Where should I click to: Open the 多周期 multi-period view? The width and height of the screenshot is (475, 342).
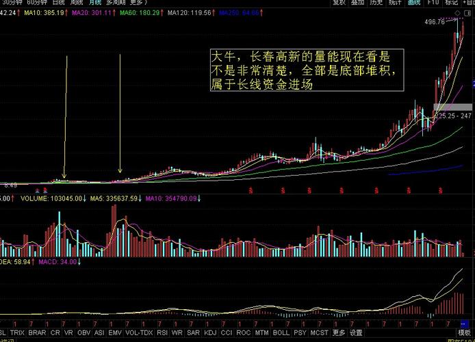(x=116, y=3)
